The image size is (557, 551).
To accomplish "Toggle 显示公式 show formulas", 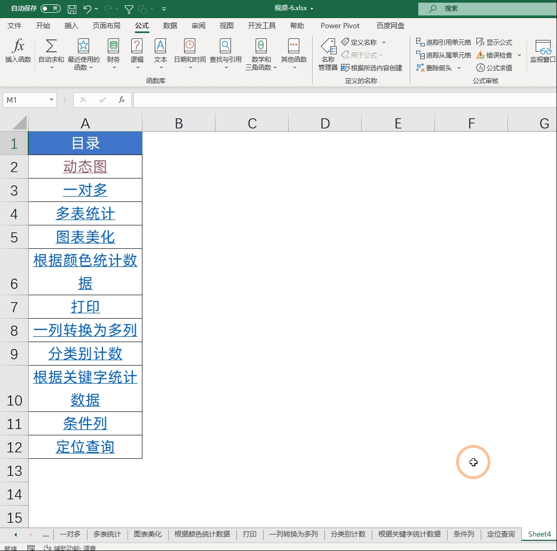I will click(x=495, y=42).
